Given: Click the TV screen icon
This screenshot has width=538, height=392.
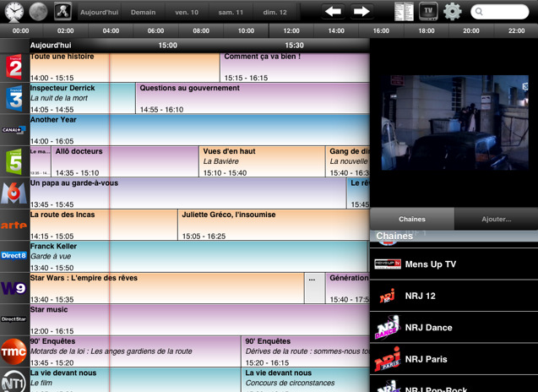Looking at the screenshot, I should click(428, 11).
